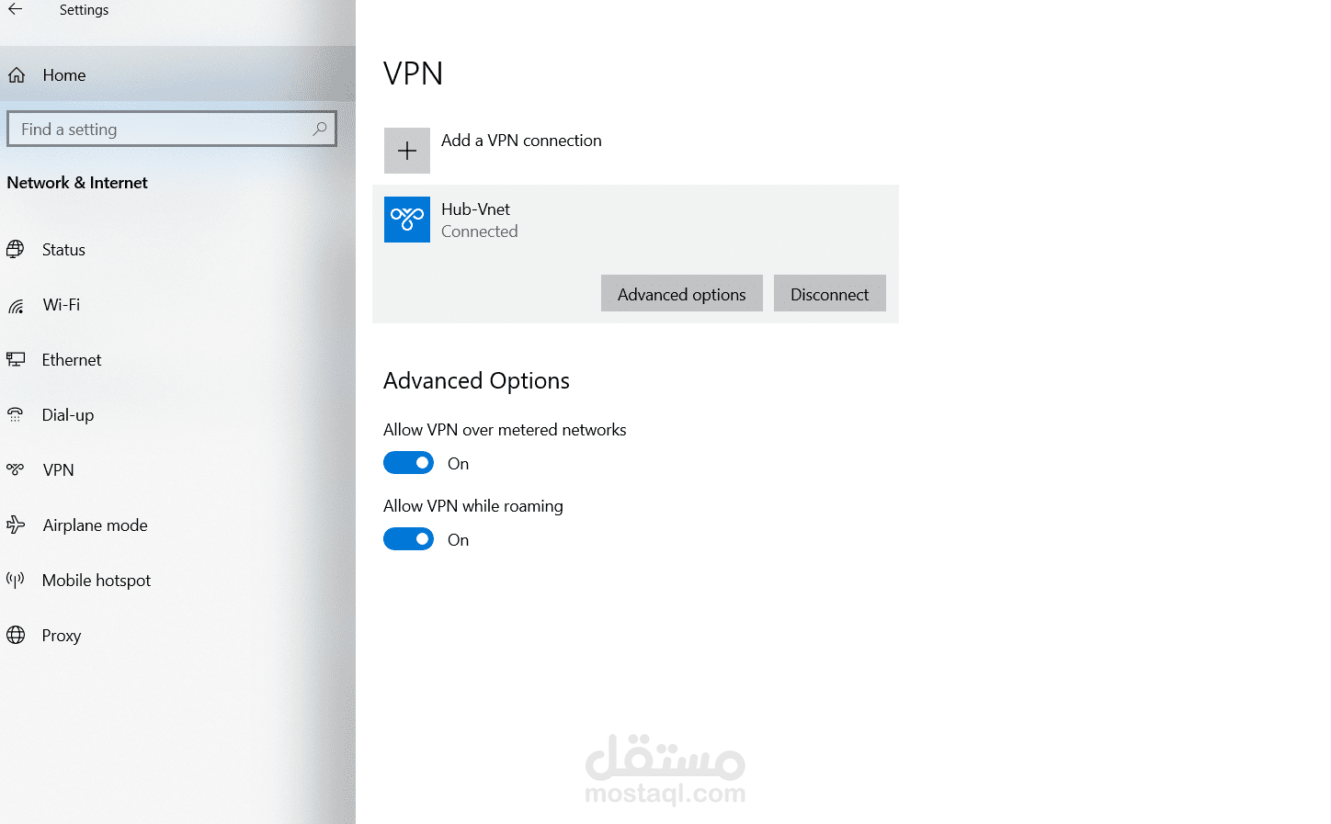The width and height of the screenshot is (1331, 824).
Task: Go to the VPN settings page
Action: (58, 470)
